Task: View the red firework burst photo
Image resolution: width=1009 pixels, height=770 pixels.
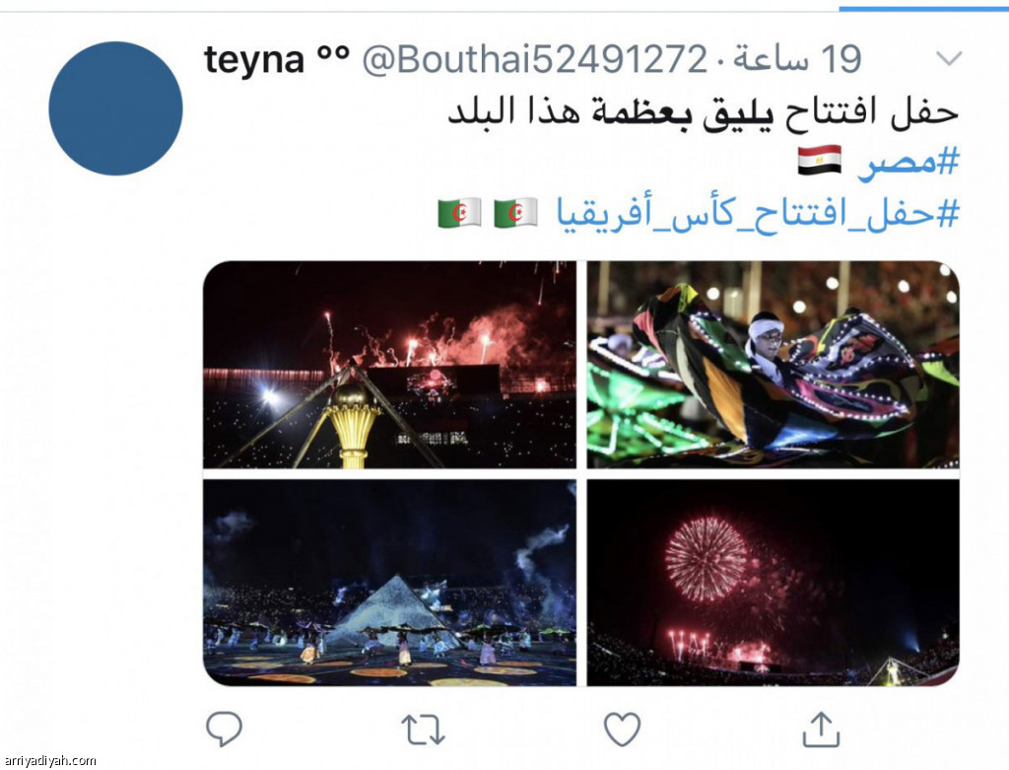Action: tap(773, 583)
